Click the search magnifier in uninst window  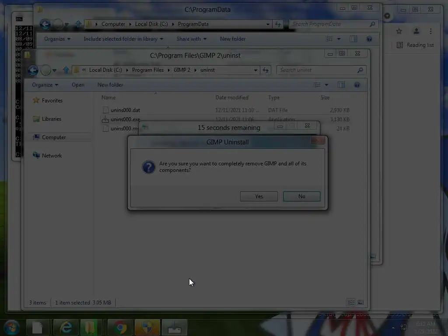[360, 70]
